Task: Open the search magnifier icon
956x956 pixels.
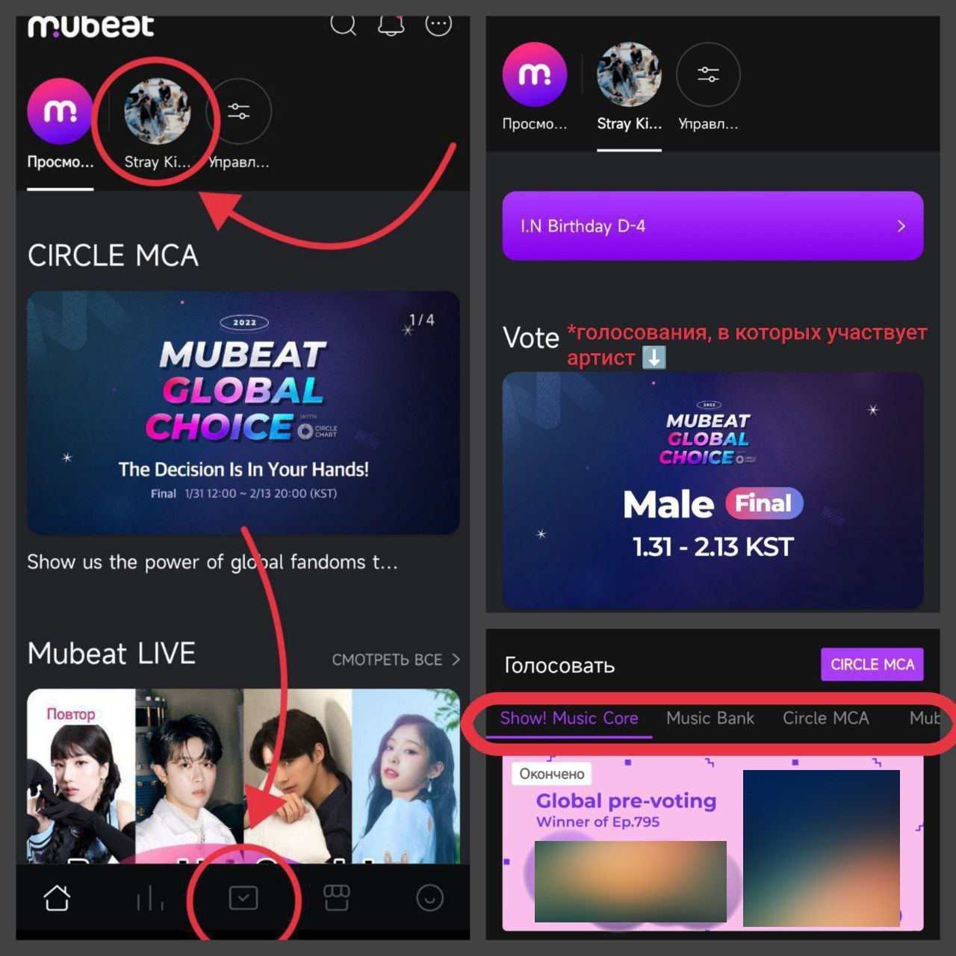Action: coord(344,24)
